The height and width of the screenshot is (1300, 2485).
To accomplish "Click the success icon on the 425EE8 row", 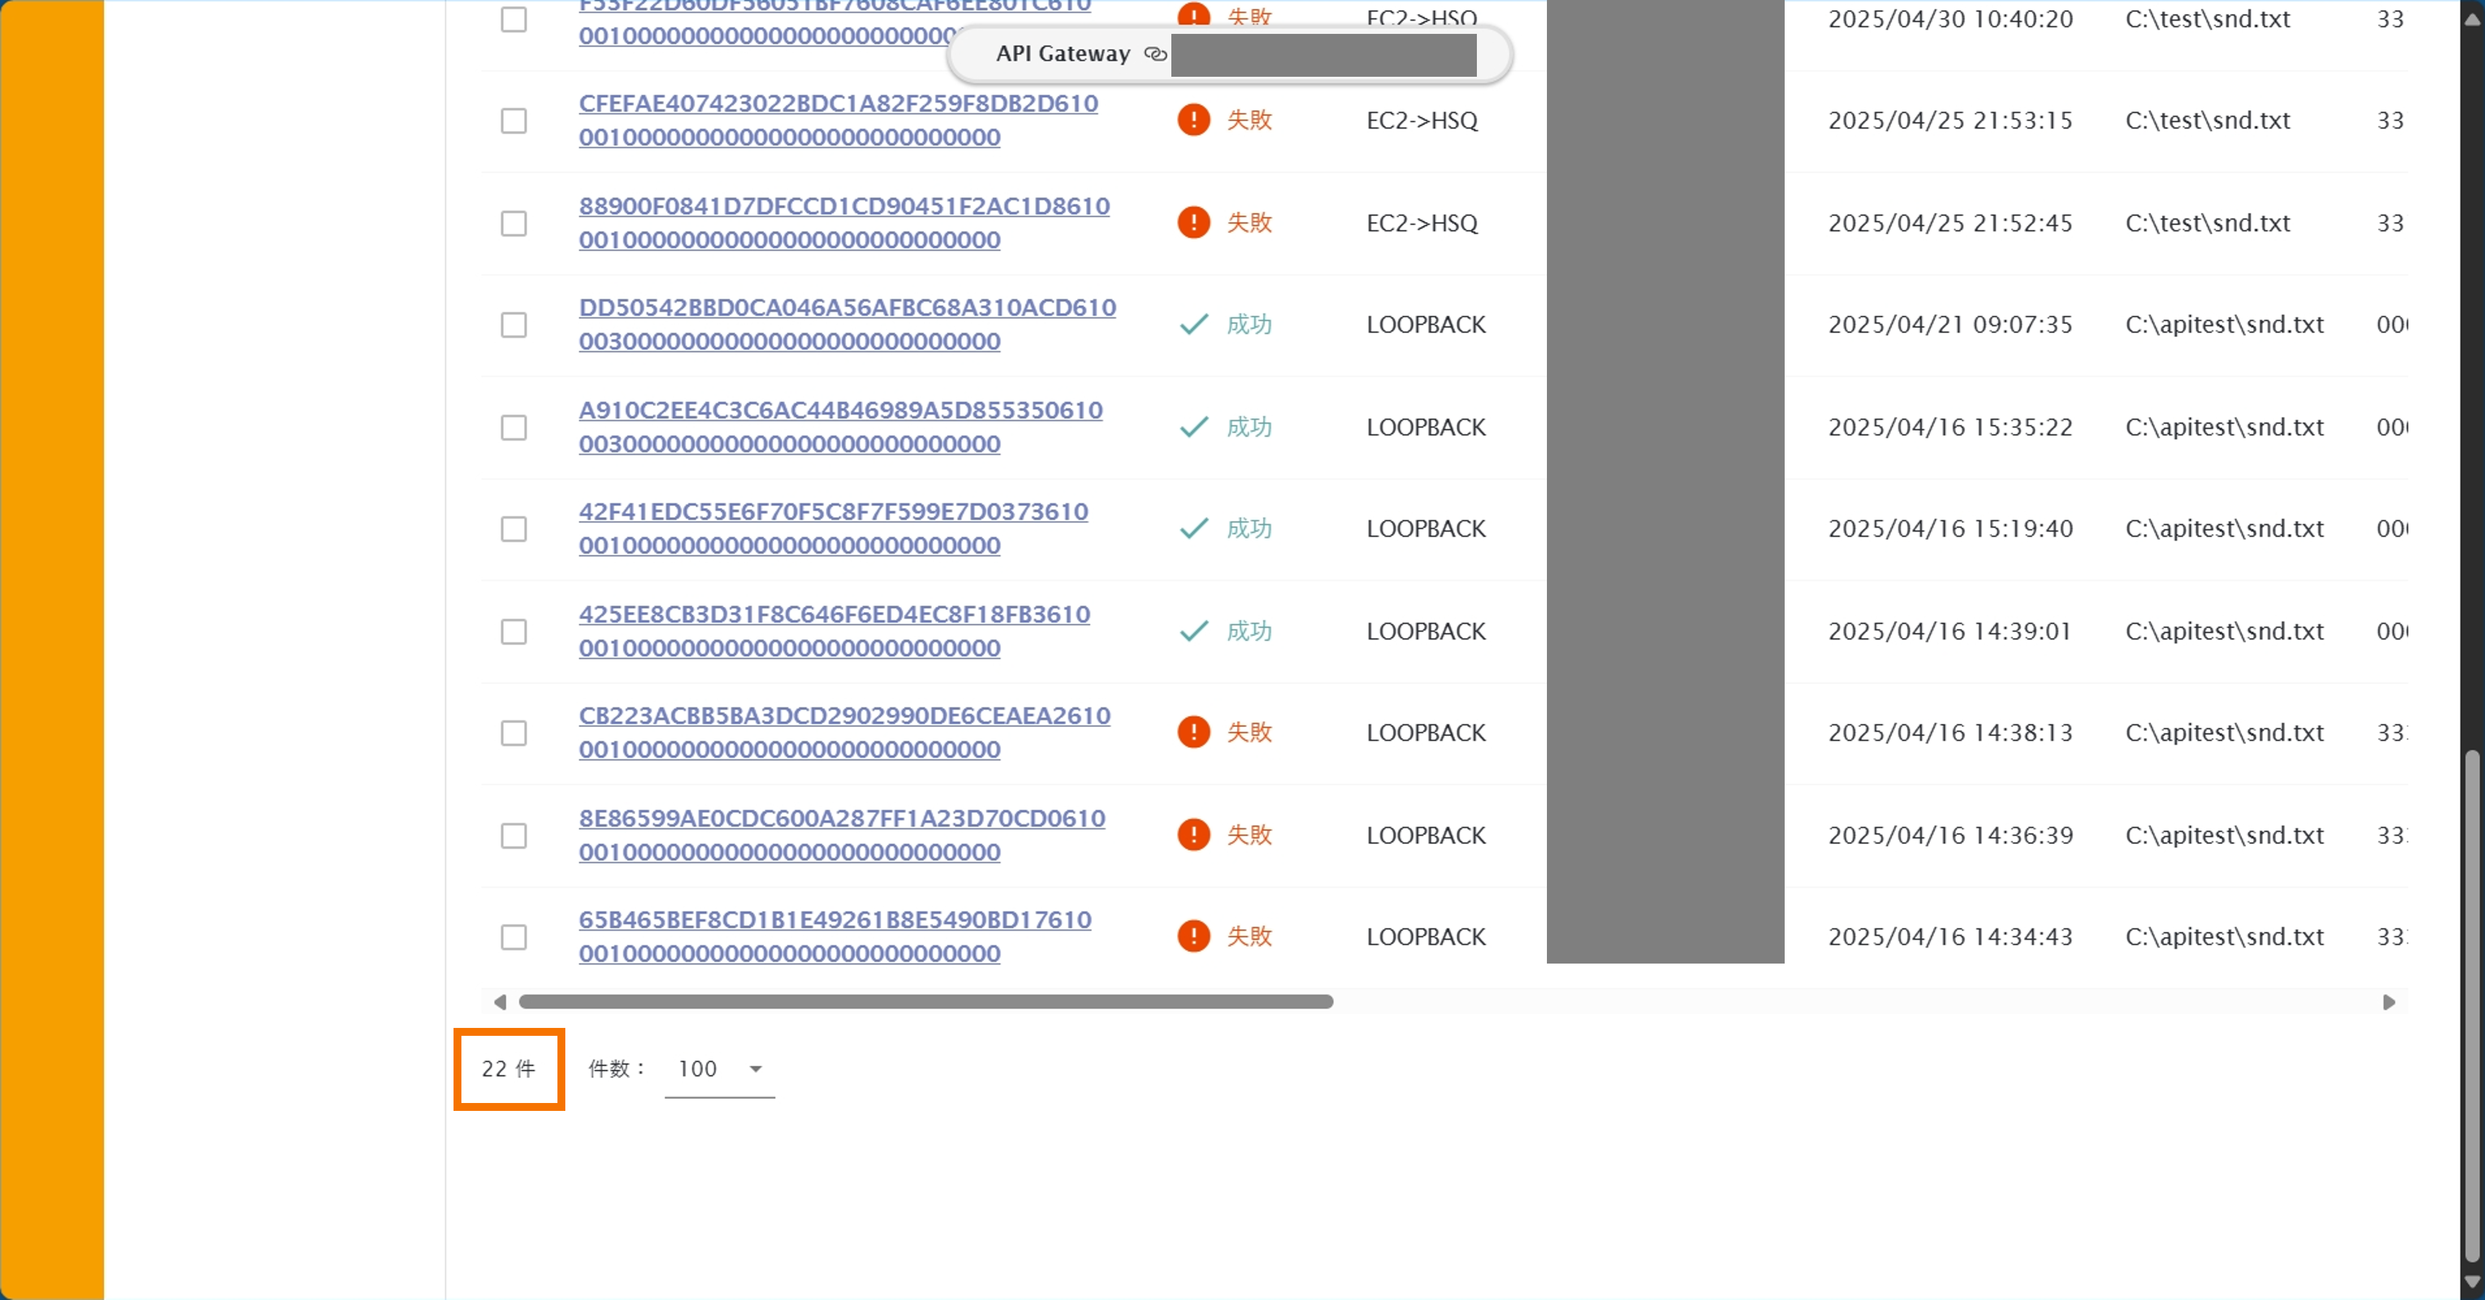I will pyautogui.click(x=1193, y=631).
